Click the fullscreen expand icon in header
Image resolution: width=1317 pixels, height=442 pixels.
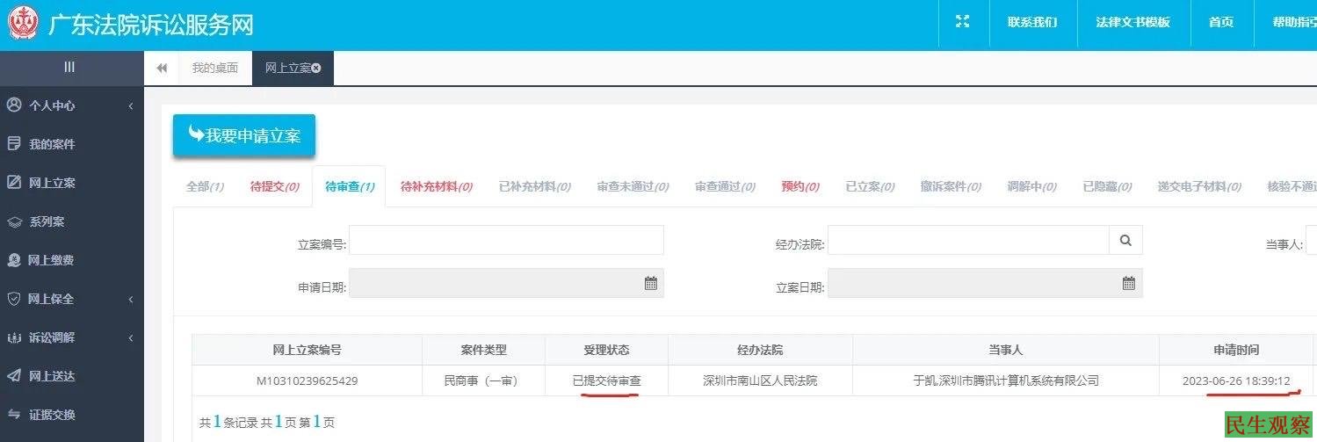click(962, 22)
